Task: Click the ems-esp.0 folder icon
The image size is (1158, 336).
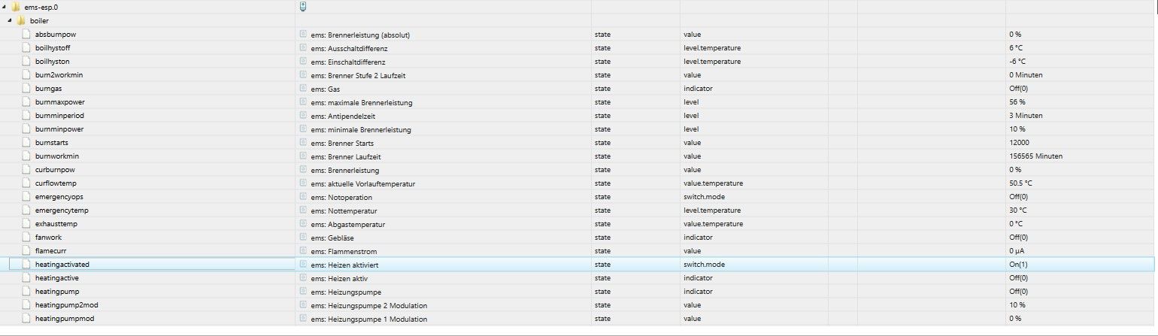Action: click(x=17, y=7)
